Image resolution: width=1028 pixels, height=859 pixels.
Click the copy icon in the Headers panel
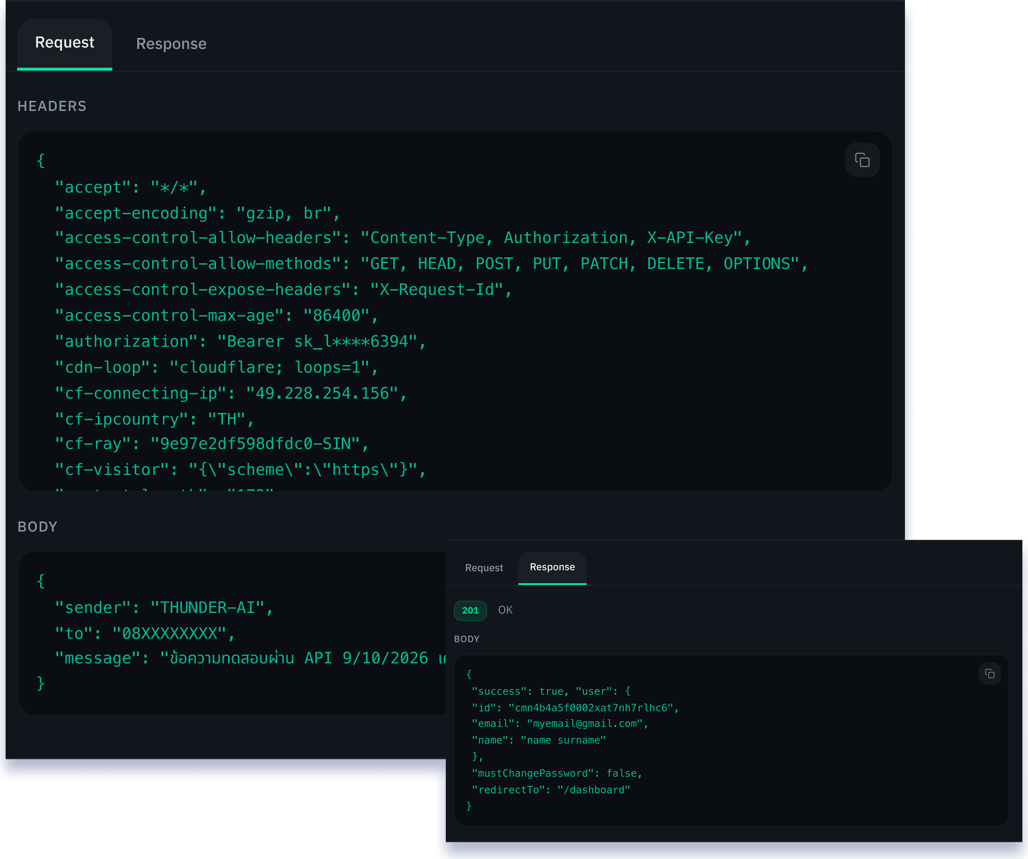click(862, 160)
